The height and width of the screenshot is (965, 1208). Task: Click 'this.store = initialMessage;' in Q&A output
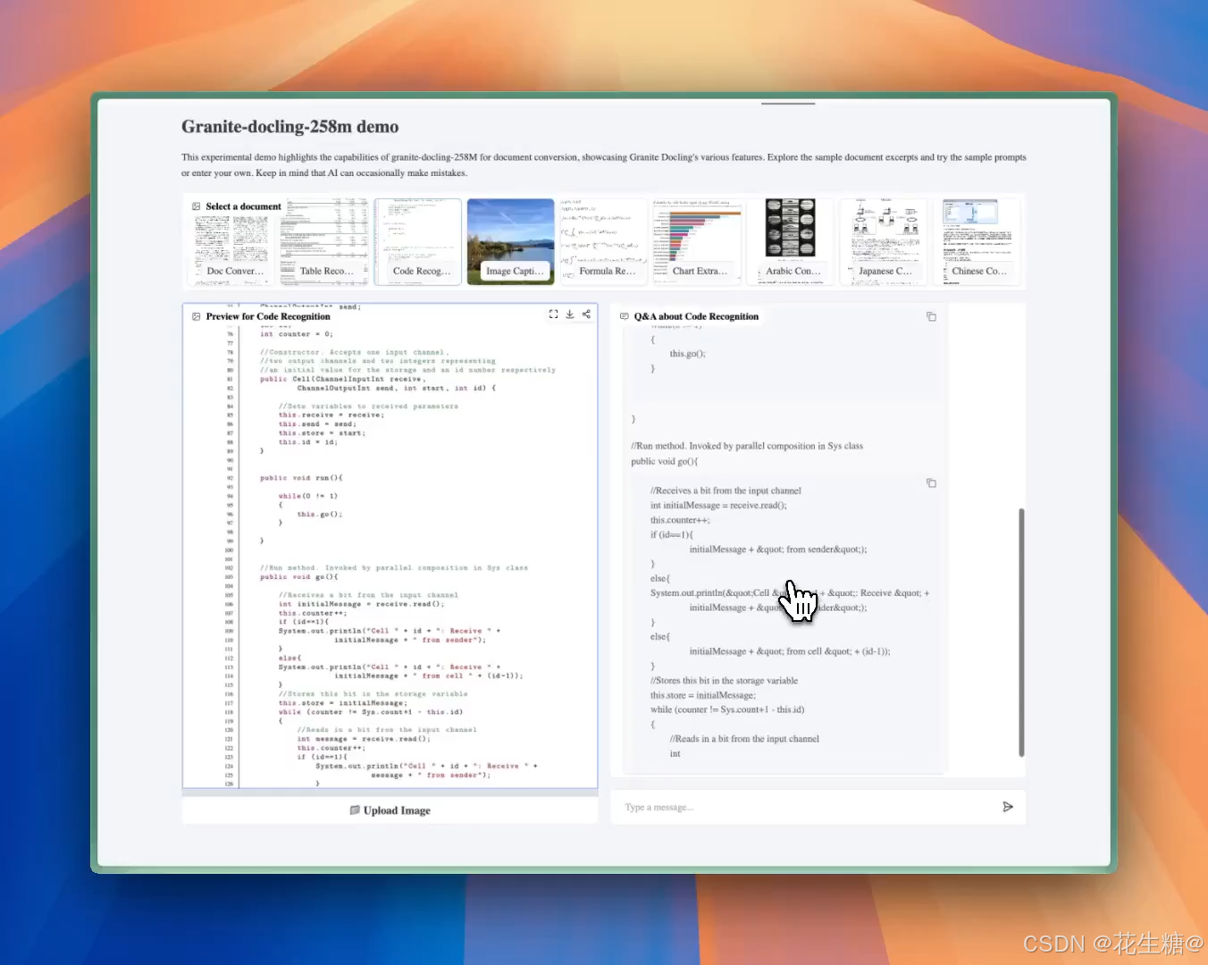pyautogui.click(x=703, y=695)
